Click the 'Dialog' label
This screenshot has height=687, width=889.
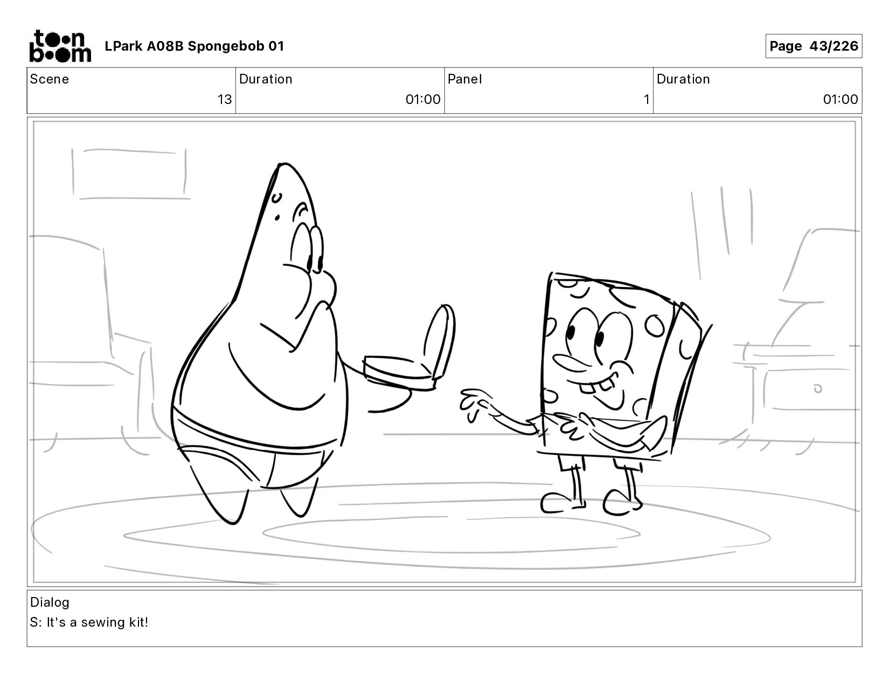50,602
